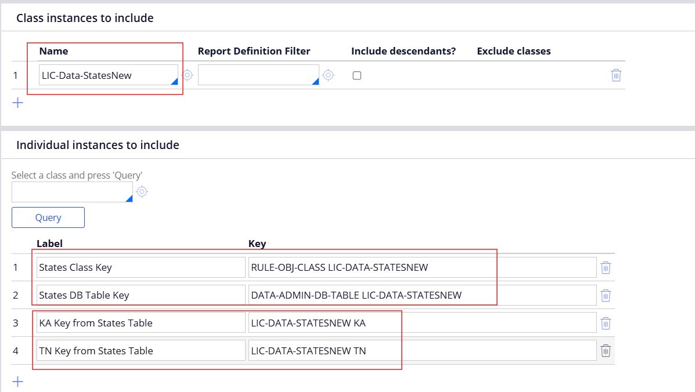Add a new individual instance row
This screenshot has width=695, height=392.
[18, 382]
